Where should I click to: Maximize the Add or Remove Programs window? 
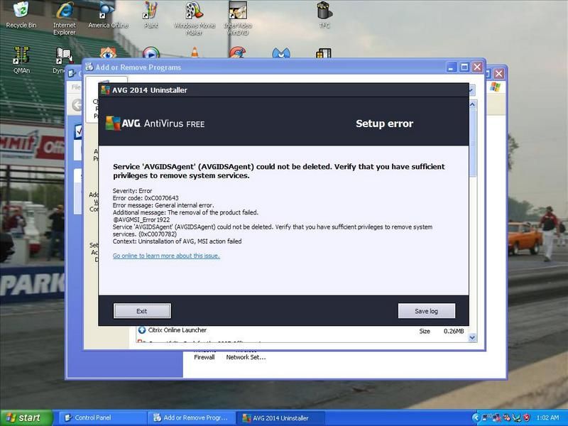point(464,67)
